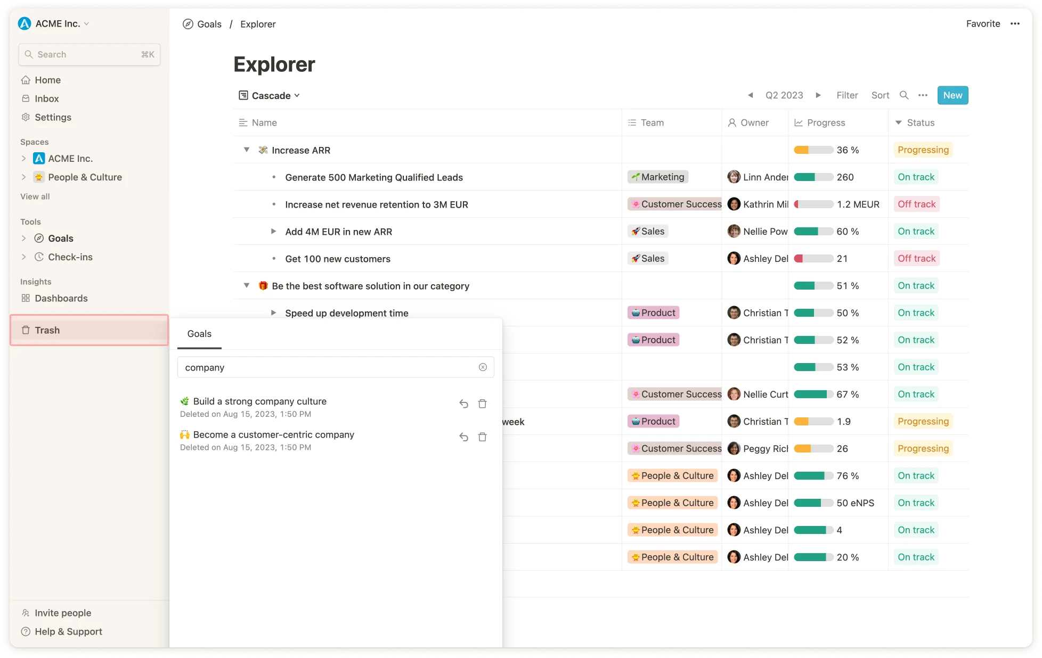1042x658 pixels.
Task: Collapse 'Be the best software solution' goal
Action: 247,286
